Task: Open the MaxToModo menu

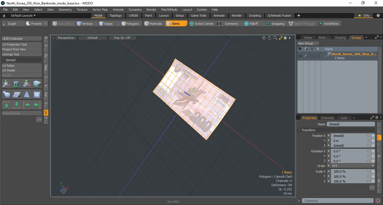Action: click(x=169, y=10)
